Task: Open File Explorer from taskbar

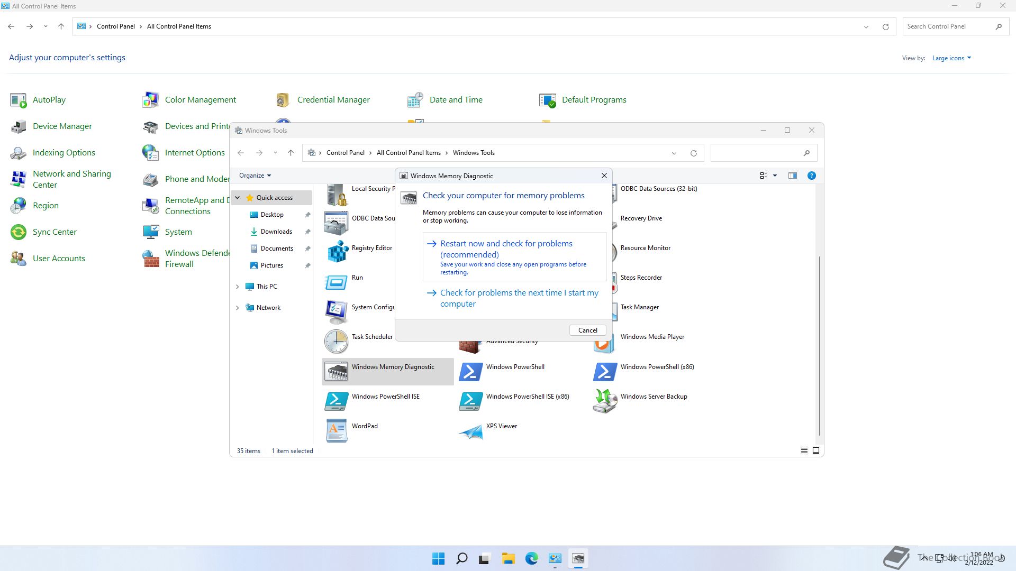Action: [508, 559]
